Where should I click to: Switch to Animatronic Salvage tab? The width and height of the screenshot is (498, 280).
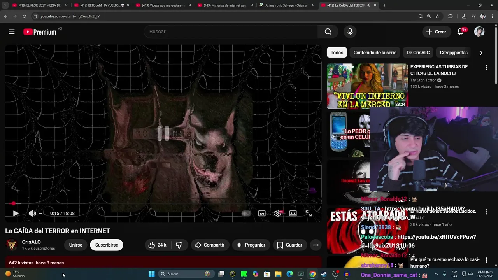click(287, 5)
